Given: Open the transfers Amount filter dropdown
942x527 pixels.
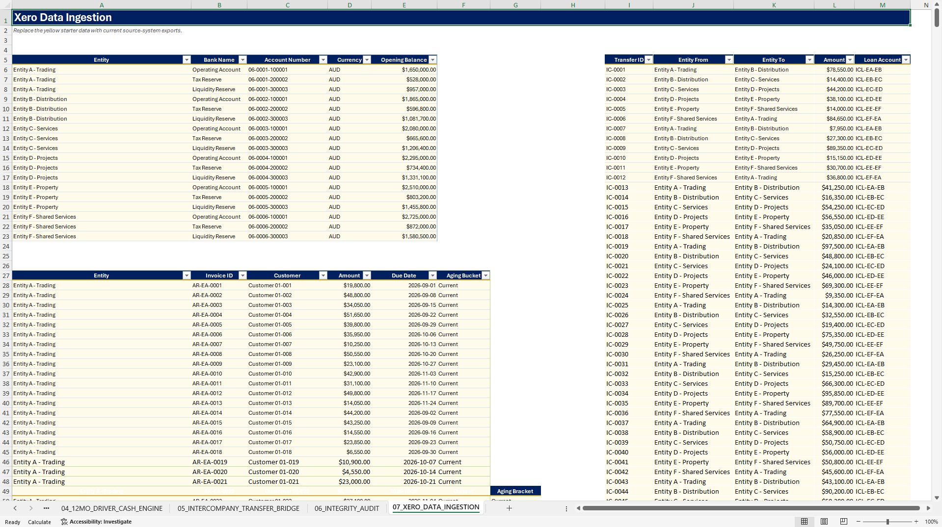Looking at the screenshot, I should (850, 60).
